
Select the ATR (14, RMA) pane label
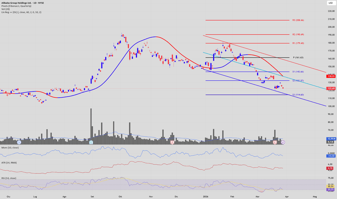click(9, 163)
